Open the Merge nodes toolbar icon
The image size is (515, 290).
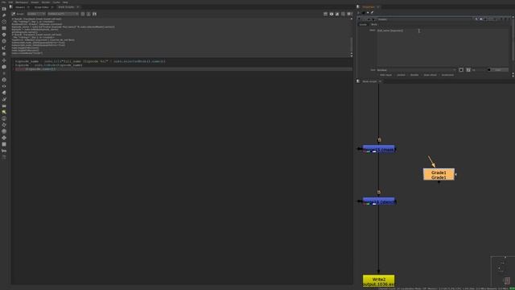(x=4, y=54)
